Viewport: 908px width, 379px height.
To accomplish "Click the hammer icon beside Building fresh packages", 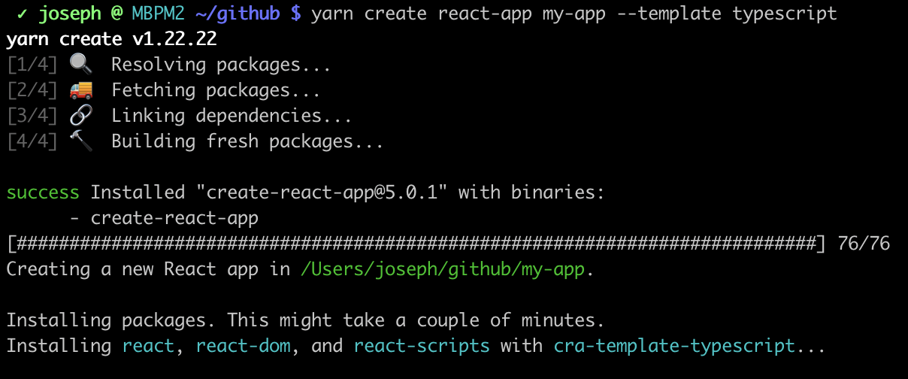I will 80,141.
